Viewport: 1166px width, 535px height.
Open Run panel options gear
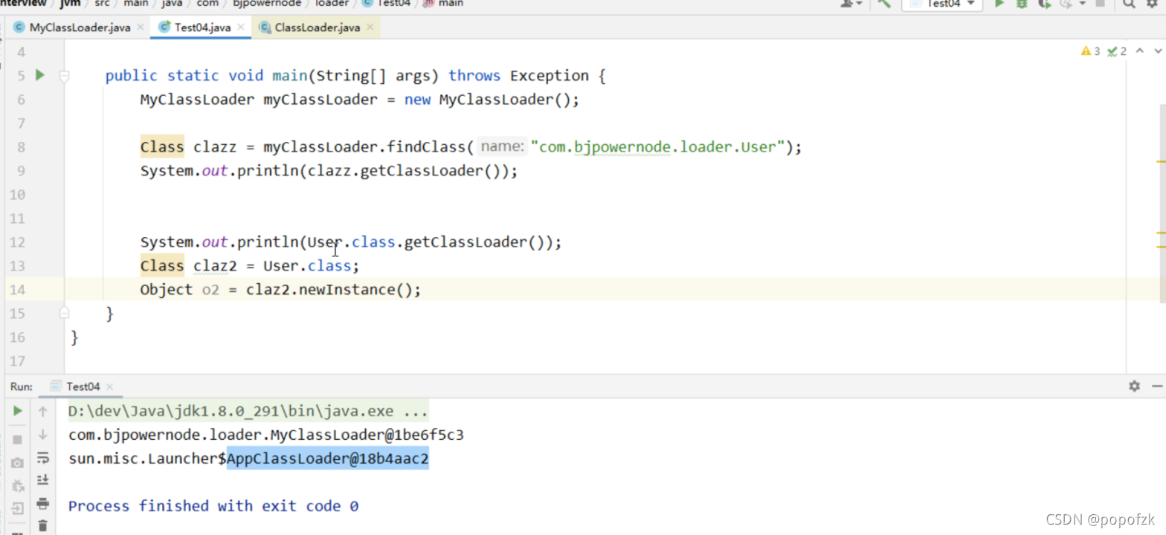(1134, 386)
